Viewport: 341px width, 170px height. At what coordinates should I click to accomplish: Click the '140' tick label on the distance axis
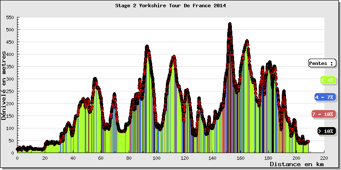pyautogui.click(x=212, y=158)
